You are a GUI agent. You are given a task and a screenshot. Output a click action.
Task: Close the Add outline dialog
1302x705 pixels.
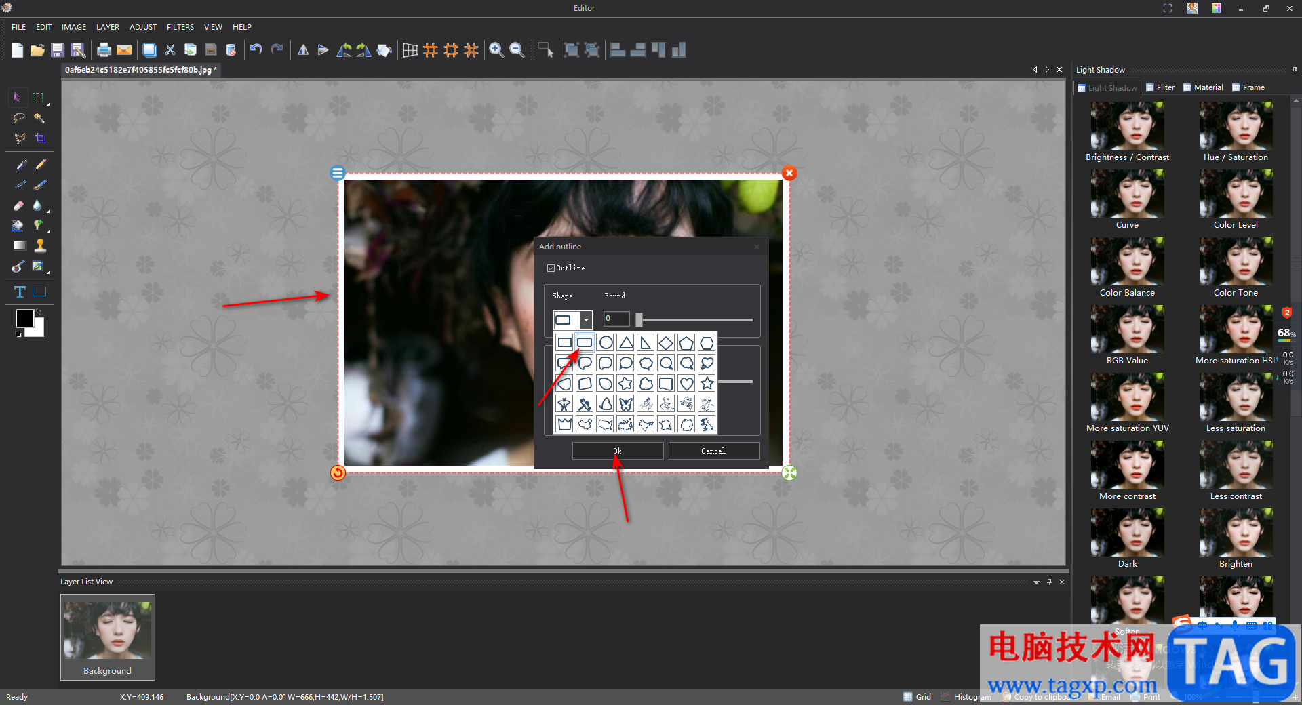tap(757, 247)
